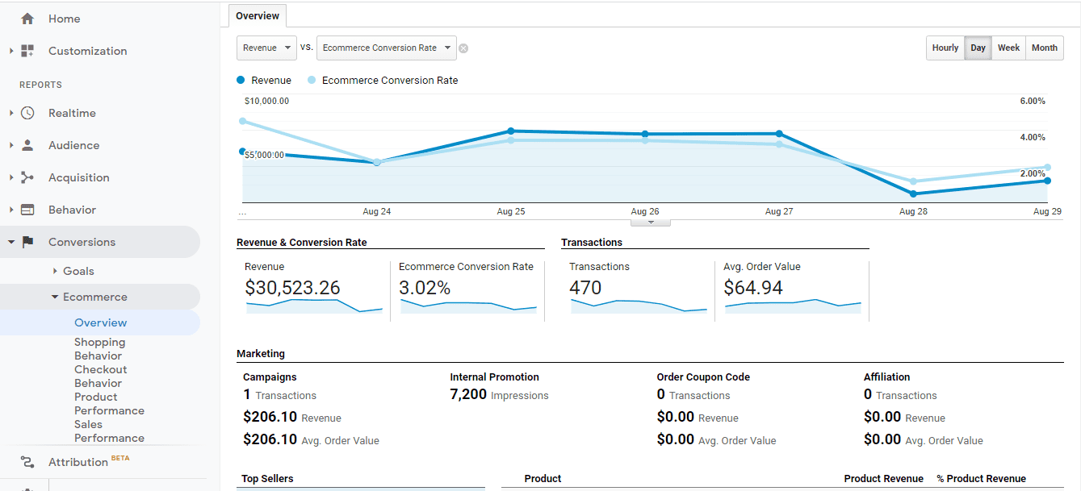Open the Checkout Behavior report
This screenshot has width=1081, height=491.
coord(100,377)
